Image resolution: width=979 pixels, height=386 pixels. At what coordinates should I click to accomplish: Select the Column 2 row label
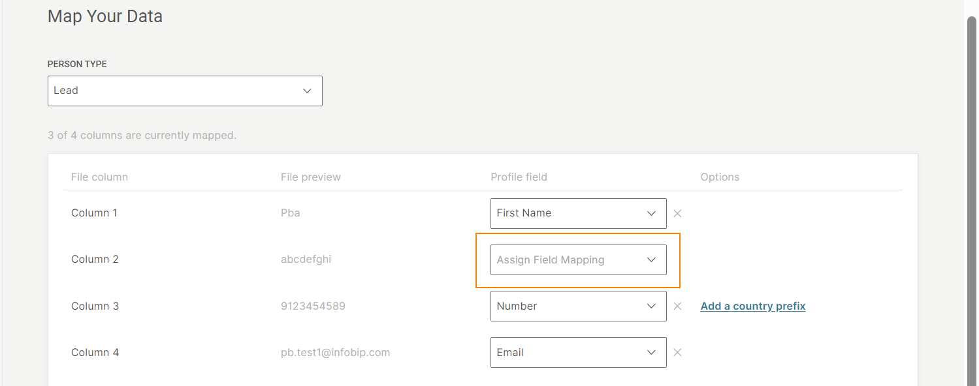point(95,260)
